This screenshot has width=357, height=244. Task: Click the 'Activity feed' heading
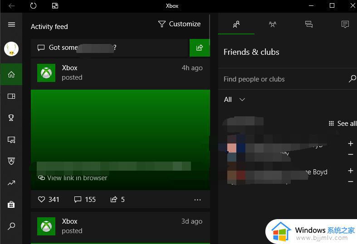pos(49,27)
